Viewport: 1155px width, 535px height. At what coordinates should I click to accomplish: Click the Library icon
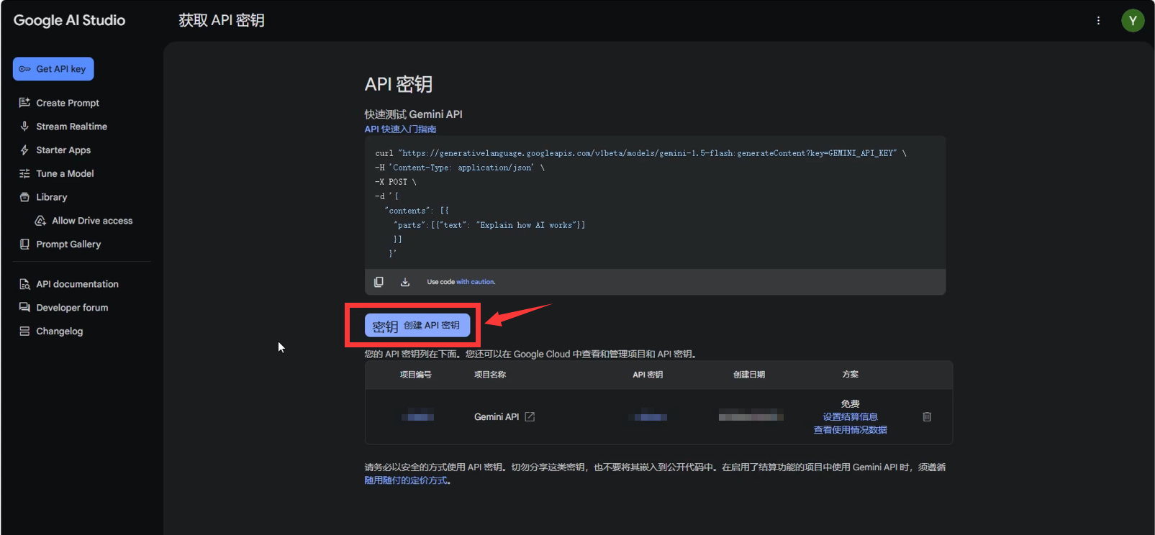[24, 197]
